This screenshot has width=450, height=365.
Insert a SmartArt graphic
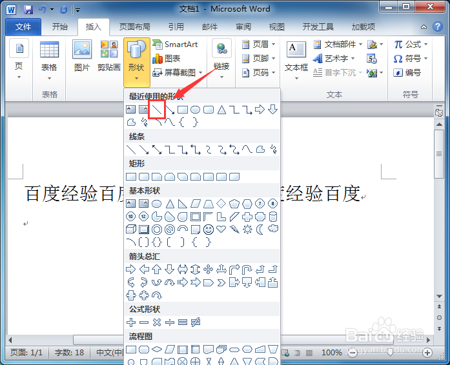(x=176, y=44)
